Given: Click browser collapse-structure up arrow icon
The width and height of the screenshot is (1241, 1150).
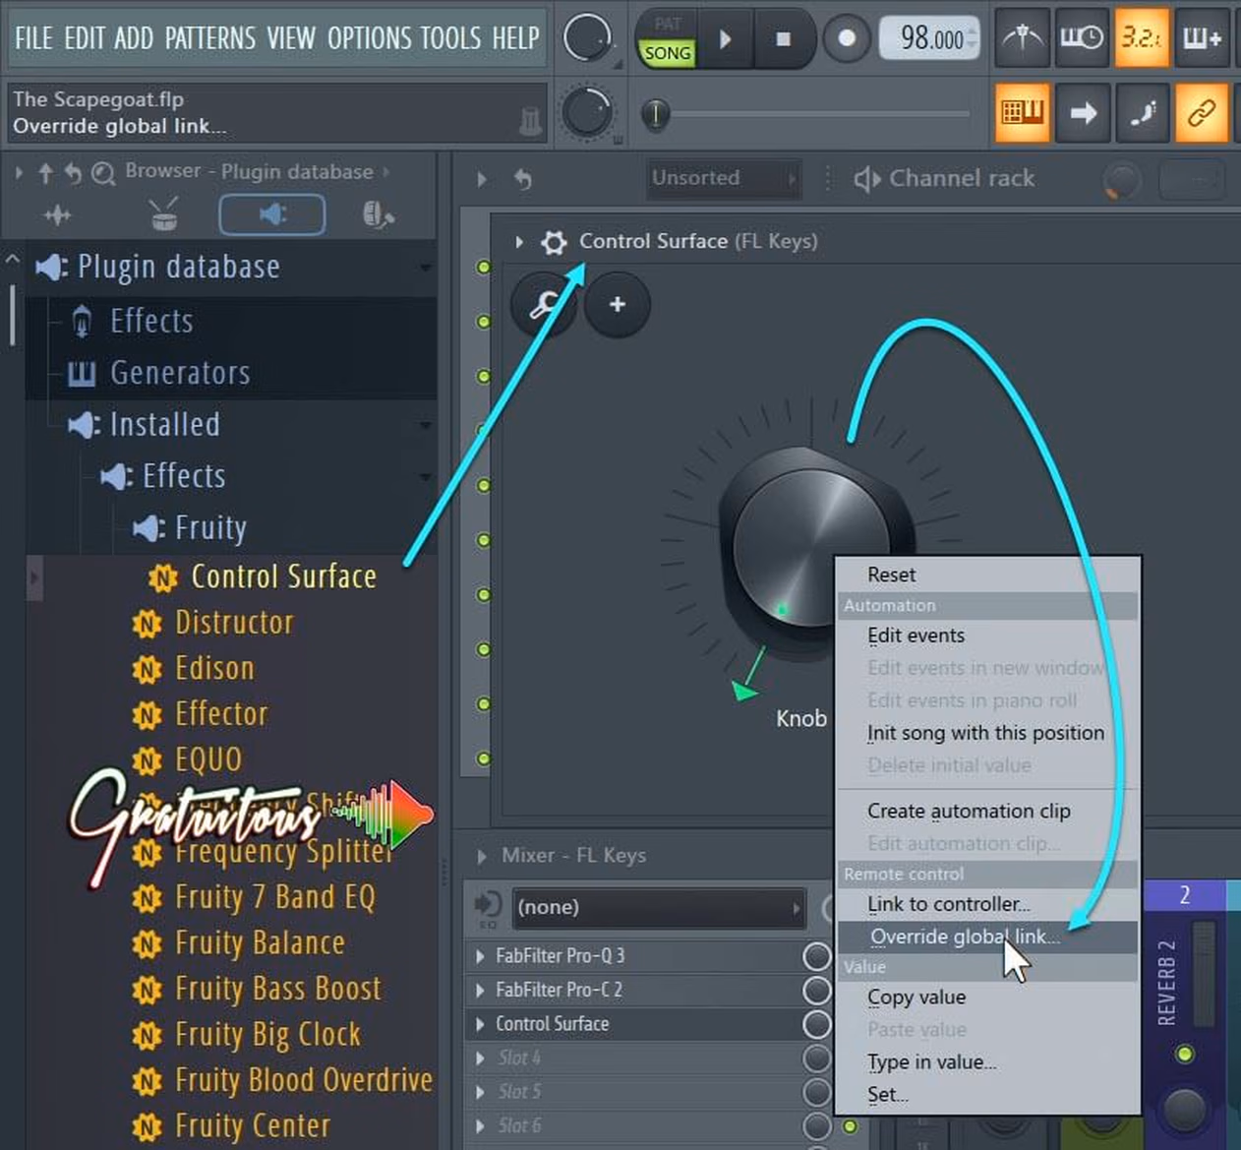Looking at the screenshot, I should point(45,173).
